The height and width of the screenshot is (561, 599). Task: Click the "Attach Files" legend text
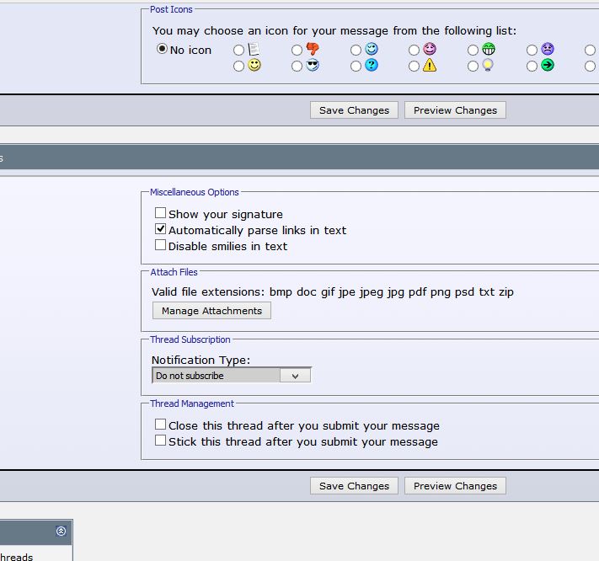pyautogui.click(x=174, y=272)
